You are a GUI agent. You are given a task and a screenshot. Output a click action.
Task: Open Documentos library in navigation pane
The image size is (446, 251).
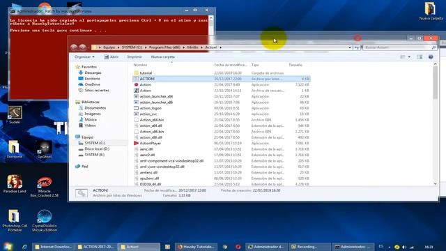(x=95, y=108)
